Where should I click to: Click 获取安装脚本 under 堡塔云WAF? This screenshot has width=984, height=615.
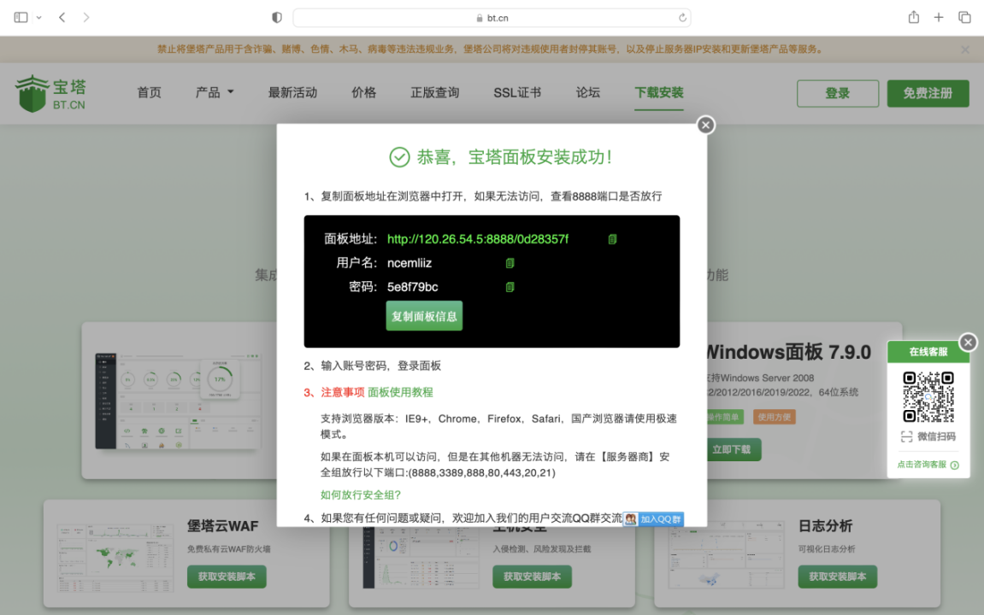coord(227,577)
